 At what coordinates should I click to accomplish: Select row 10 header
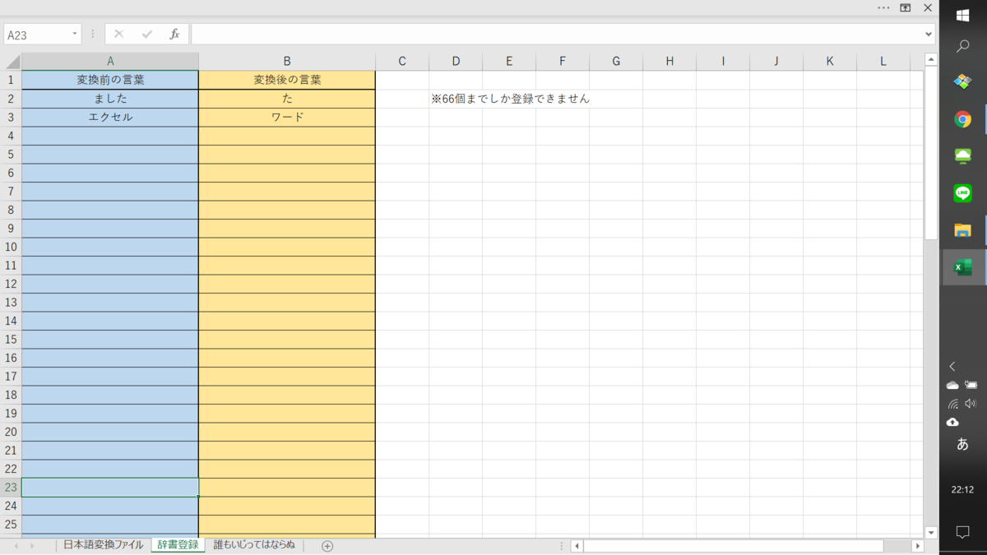coord(12,247)
